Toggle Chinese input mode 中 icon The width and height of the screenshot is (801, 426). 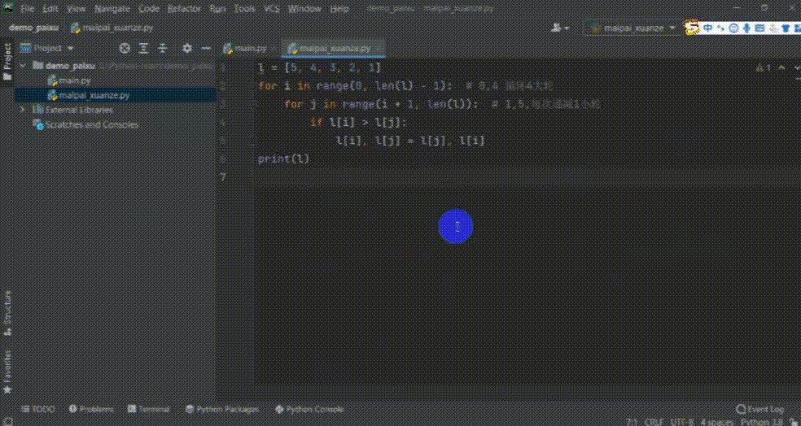(x=708, y=28)
